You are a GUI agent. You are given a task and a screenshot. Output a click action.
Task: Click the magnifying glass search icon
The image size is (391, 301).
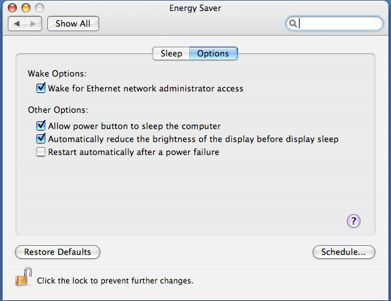293,23
